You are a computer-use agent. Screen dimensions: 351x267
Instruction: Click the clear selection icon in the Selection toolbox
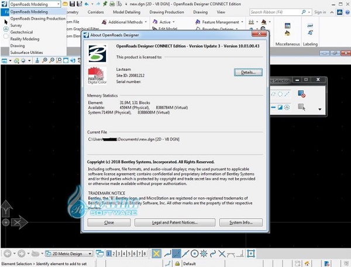[301, 94]
